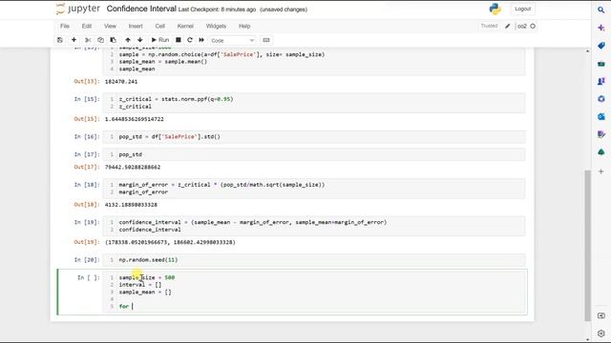Screen dimensions: 611x343
Task: Open the sidebar Microsoft 365 icon
Action: [600, 99]
